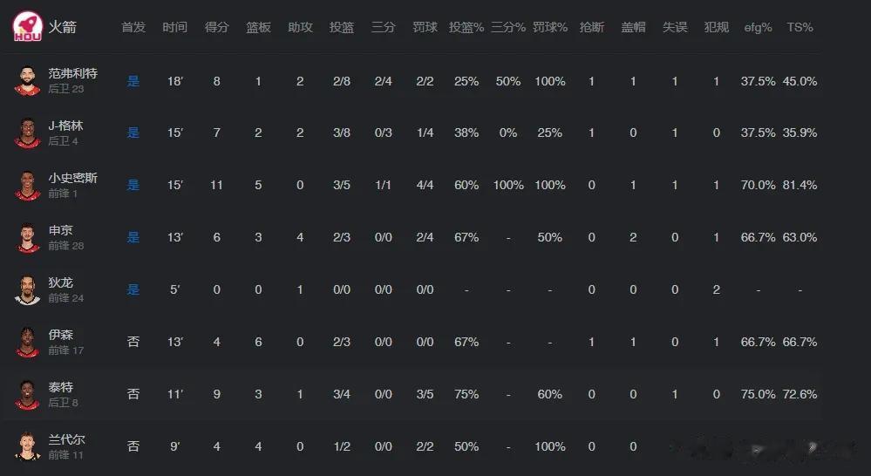Viewport: 871px width, 476px height.
Task: Click 火箭 team name
Action: 62,27
